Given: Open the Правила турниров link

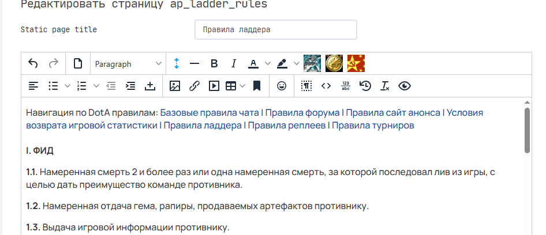Looking at the screenshot, I should (373, 125).
